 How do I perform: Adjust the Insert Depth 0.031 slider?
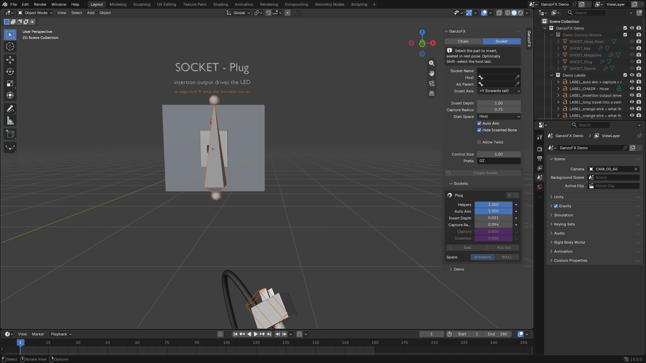tap(493, 218)
